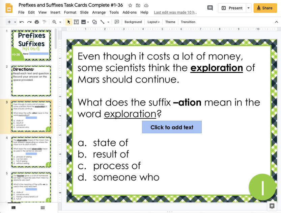Add a comment from toolbar
Viewport: 281px width, 213px height.
pos(117,22)
